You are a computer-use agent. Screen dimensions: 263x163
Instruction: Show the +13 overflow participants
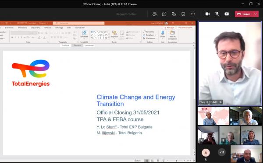[x=222, y=153]
